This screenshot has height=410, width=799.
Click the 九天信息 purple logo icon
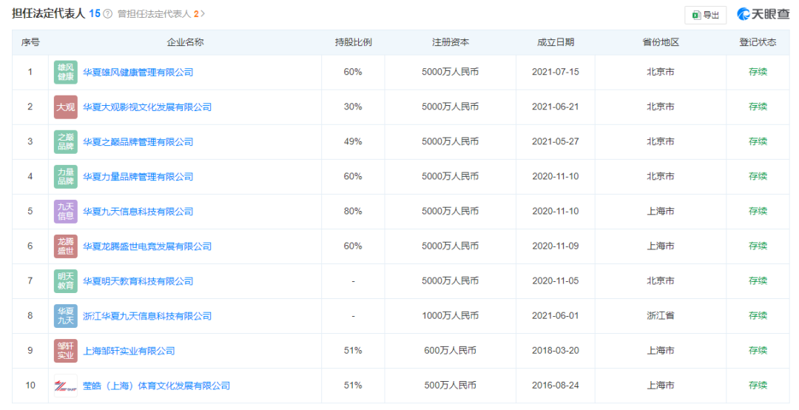(x=66, y=212)
